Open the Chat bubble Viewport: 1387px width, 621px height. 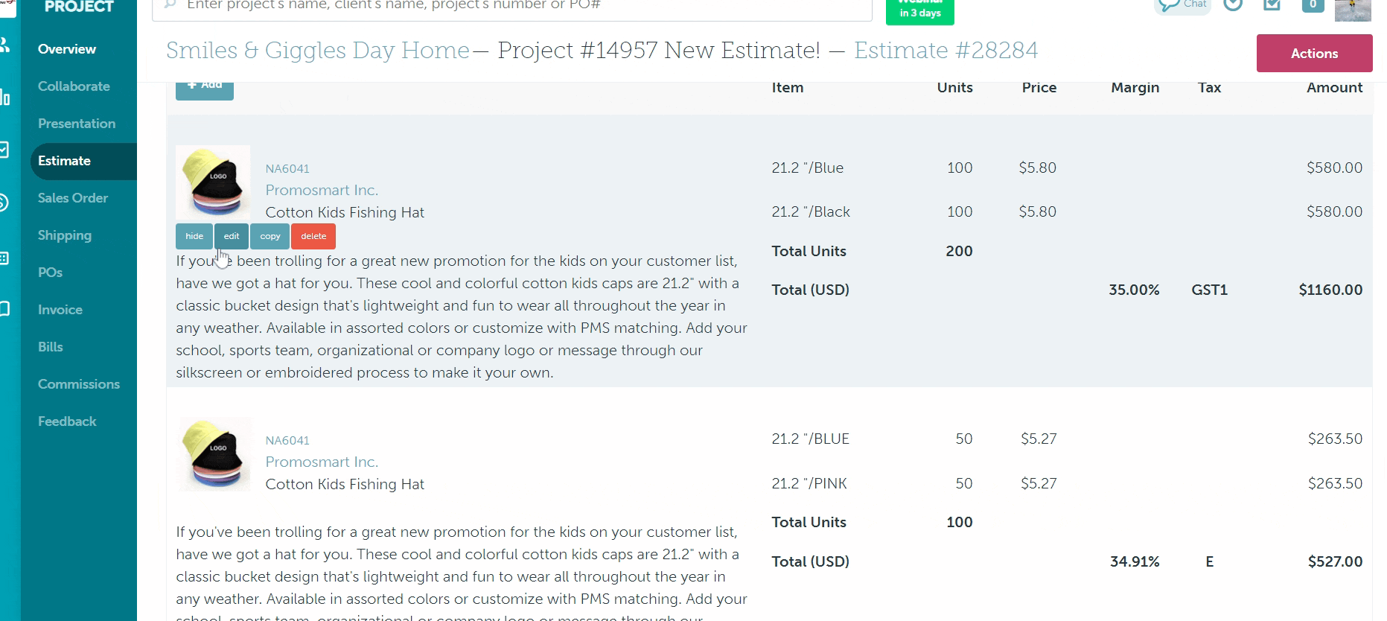tap(1182, 5)
